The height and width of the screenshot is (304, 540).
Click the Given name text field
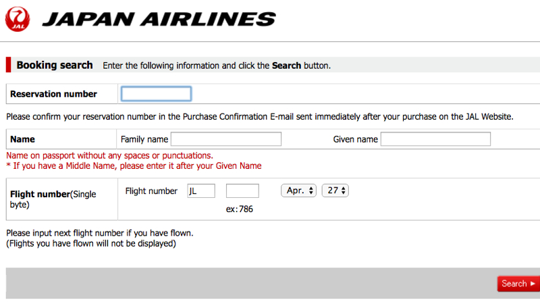435,139
